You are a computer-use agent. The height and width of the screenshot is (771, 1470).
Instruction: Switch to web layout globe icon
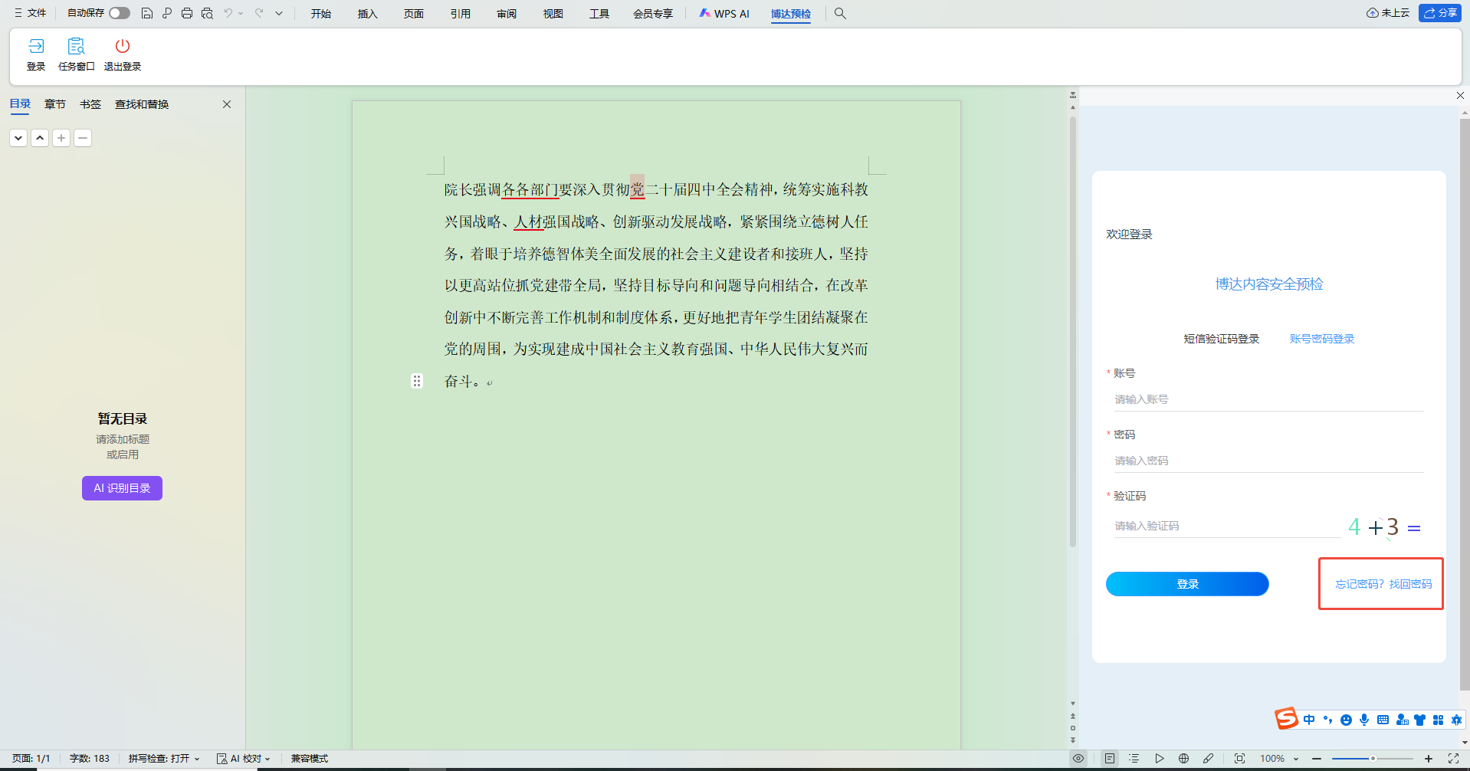(1183, 758)
